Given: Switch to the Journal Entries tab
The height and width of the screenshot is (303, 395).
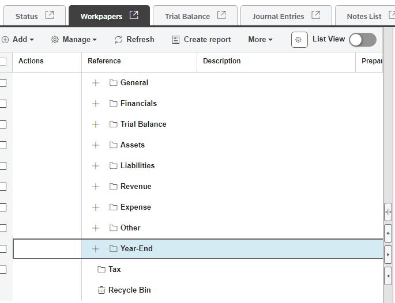Looking at the screenshot, I should pos(278,16).
